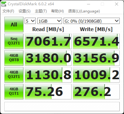This screenshot has width=124, height=114.
Task: Click the empty comment field at bottom
Action: click(62, 107)
